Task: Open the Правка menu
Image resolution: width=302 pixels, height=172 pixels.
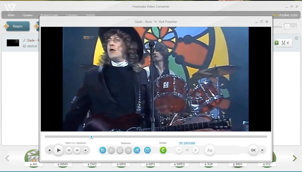Action: tap(27, 15)
